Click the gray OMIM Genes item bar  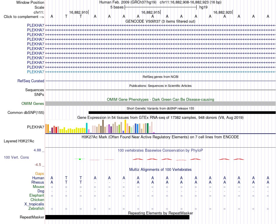(160, 103)
